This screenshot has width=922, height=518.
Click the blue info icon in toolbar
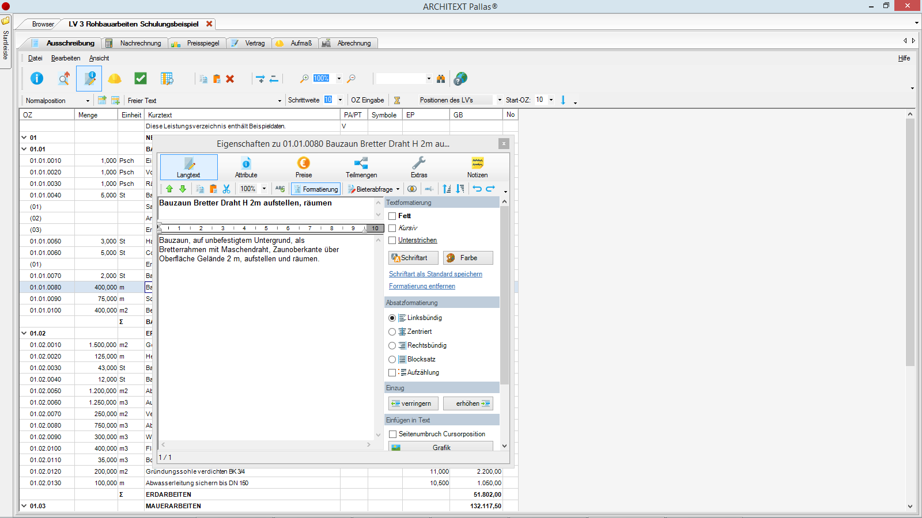pyautogui.click(x=37, y=78)
